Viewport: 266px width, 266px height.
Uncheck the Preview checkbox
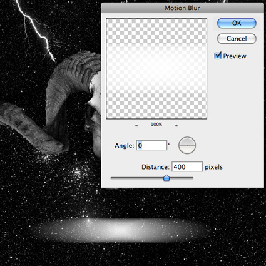click(x=218, y=56)
